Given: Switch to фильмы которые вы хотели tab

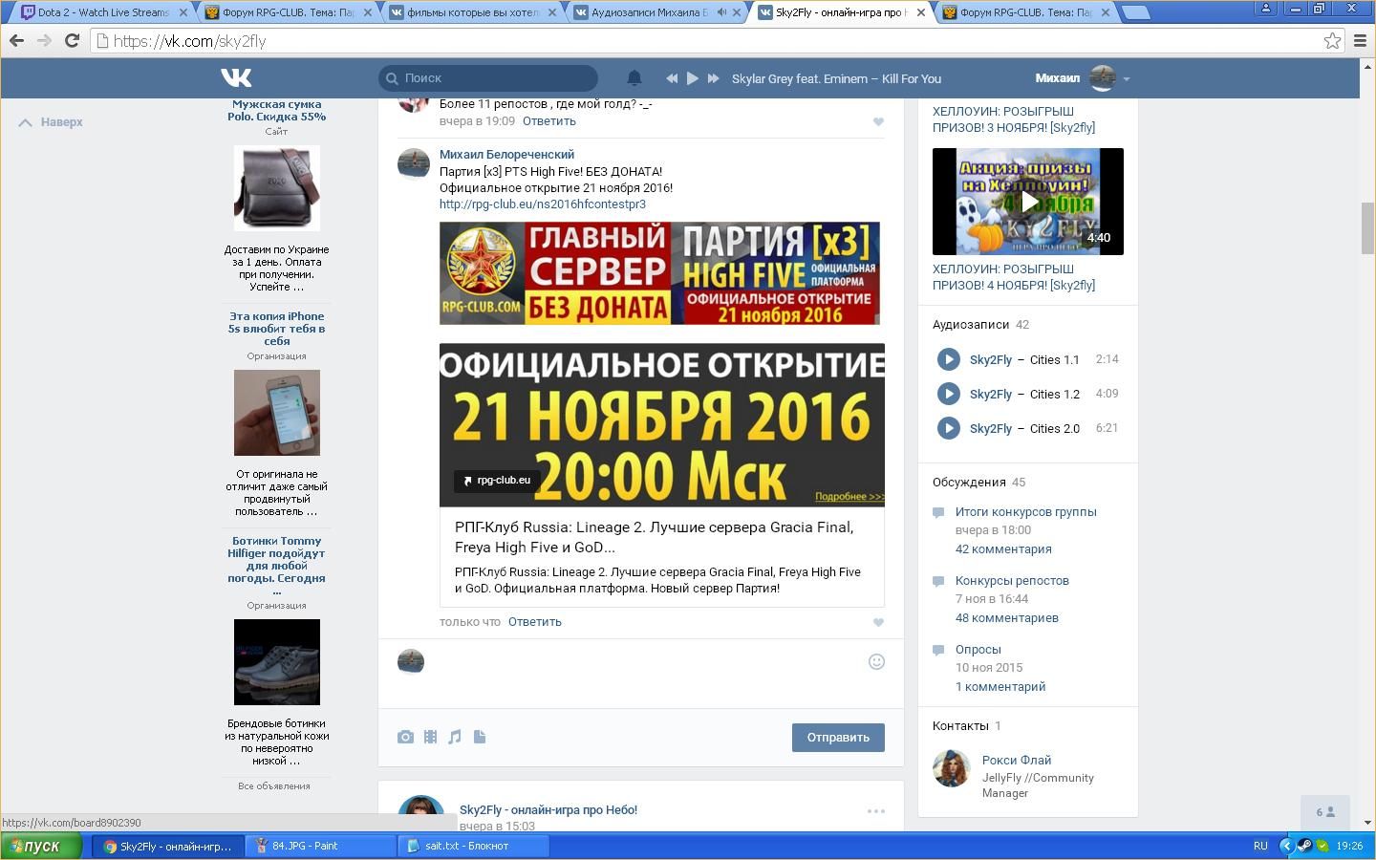Looking at the screenshot, I should 470,12.
